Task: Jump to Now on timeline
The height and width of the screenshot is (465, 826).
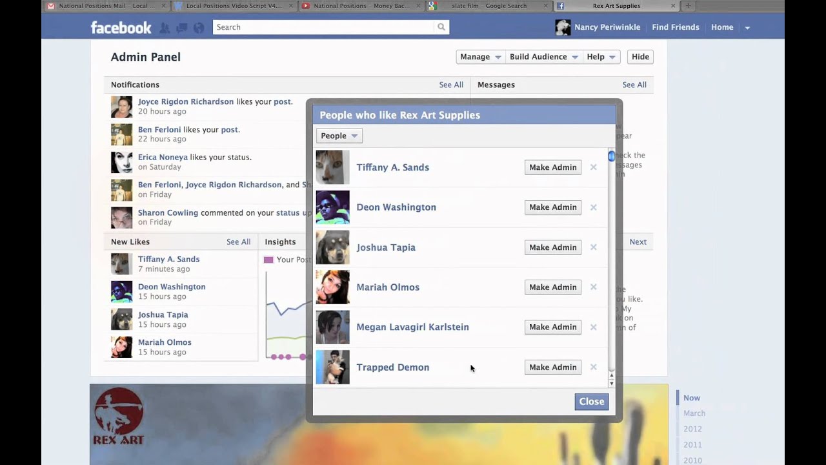Action: pos(692,398)
